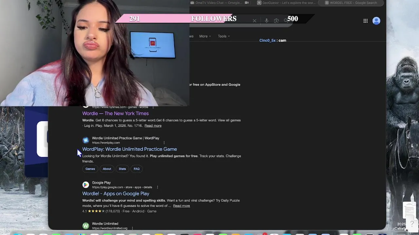Open options menu beside nytimes.com URL
This screenshot has width=419, height=235.
click(153, 107)
